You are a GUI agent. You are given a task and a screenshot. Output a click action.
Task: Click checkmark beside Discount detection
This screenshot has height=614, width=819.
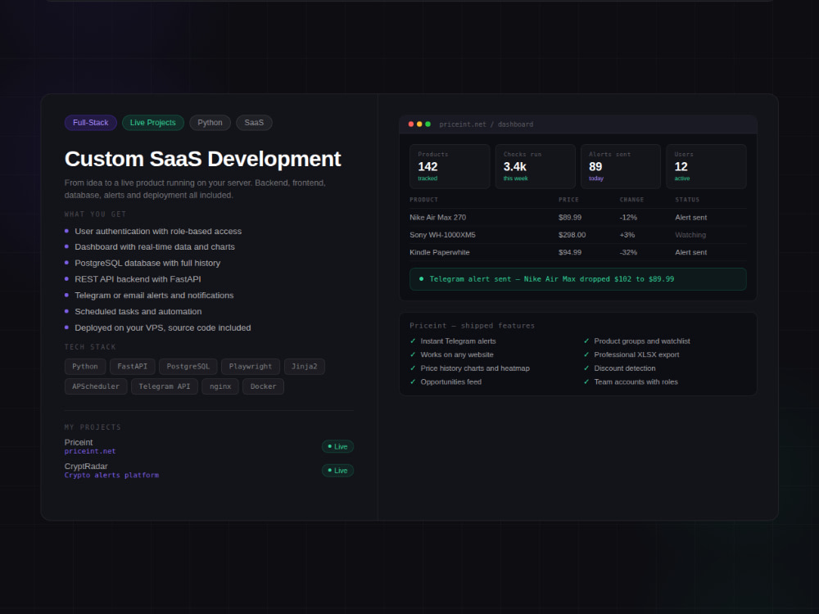[586, 368]
